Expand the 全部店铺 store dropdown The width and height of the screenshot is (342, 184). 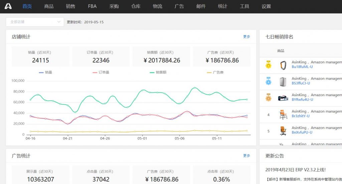(35, 22)
